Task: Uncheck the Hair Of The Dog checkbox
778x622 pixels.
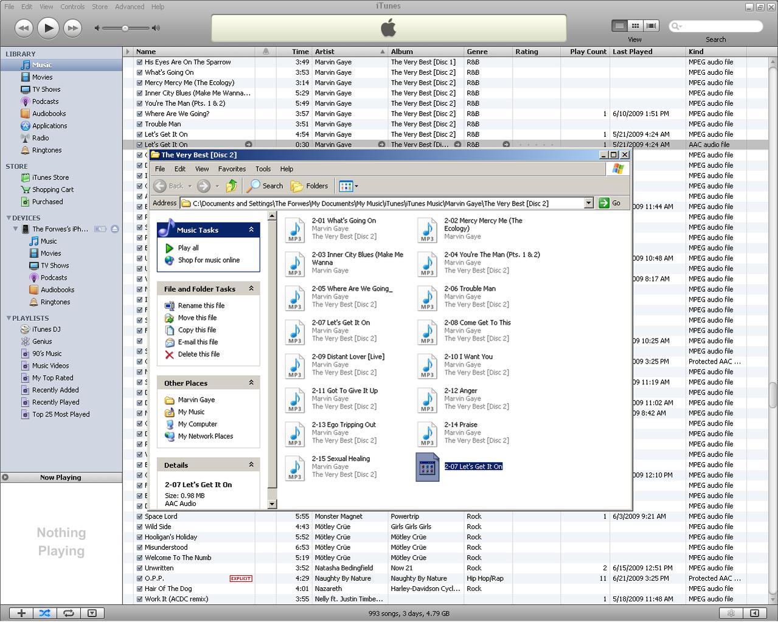Action: 140,589
